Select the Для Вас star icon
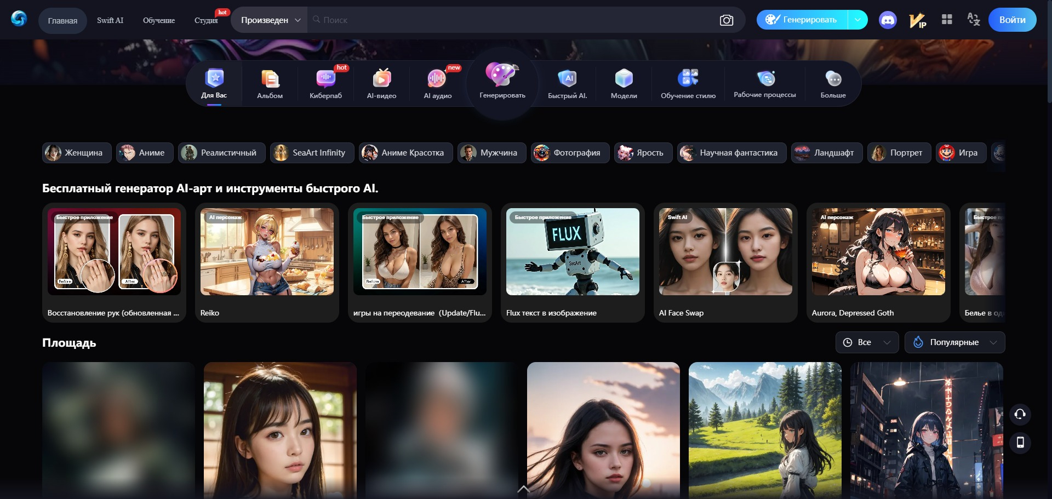This screenshot has width=1052, height=499. (x=214, y=78)
